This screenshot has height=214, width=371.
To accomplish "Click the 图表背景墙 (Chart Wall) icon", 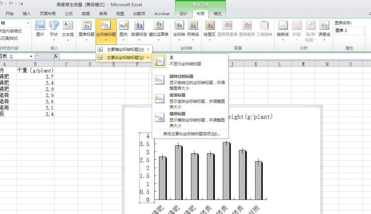I will (227, 25).
